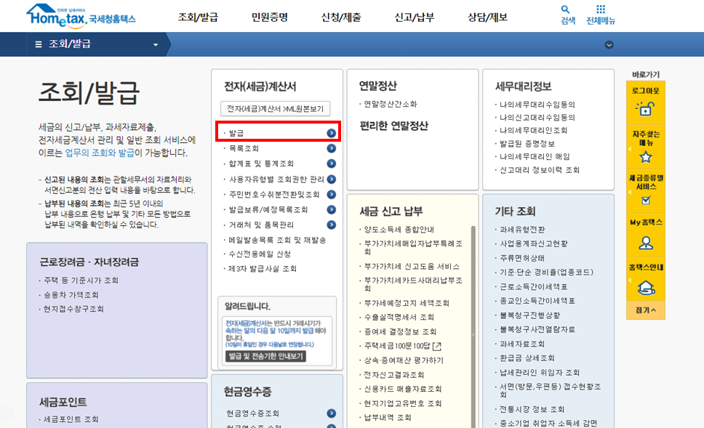704x428 pixels.
Task: Open 과세유형전환 link
Action: (522, 230)
